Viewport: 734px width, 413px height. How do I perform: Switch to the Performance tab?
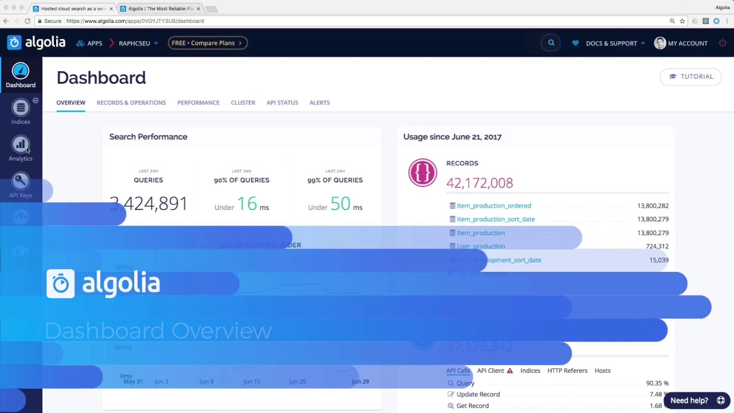point(198,103)
